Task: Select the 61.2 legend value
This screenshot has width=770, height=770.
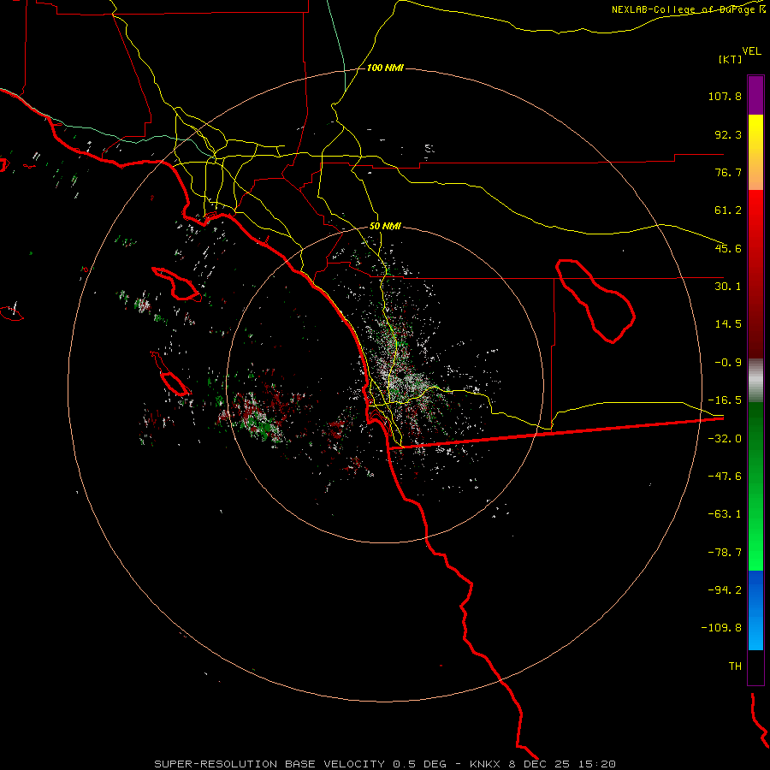Action: click(x=728, y=210)
